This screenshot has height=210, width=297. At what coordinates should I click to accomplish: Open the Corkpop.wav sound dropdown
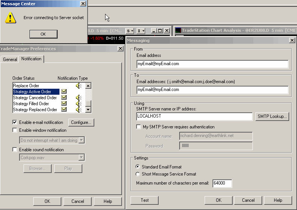[82, 157]
